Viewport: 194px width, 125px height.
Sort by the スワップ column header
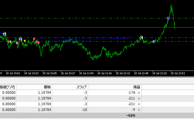click(x=70, y=87)
